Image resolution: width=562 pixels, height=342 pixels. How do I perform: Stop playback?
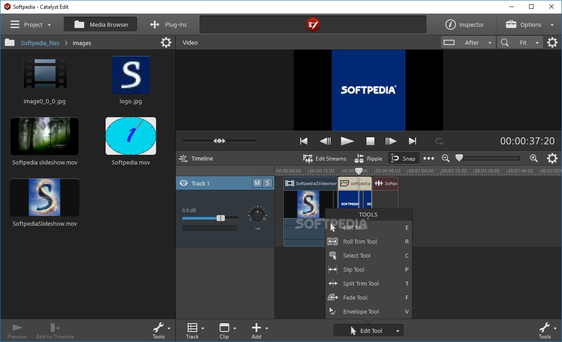tap(370, 141)
